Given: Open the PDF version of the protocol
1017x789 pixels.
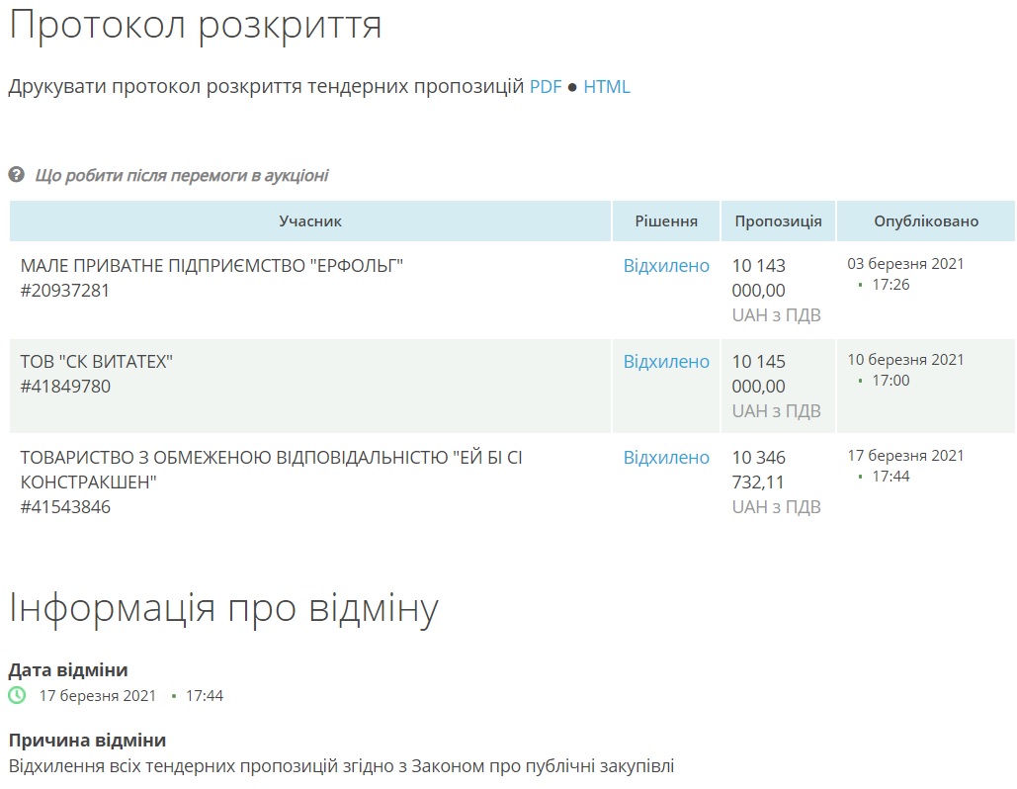Looking at the screenshot, I should point(545,87).
